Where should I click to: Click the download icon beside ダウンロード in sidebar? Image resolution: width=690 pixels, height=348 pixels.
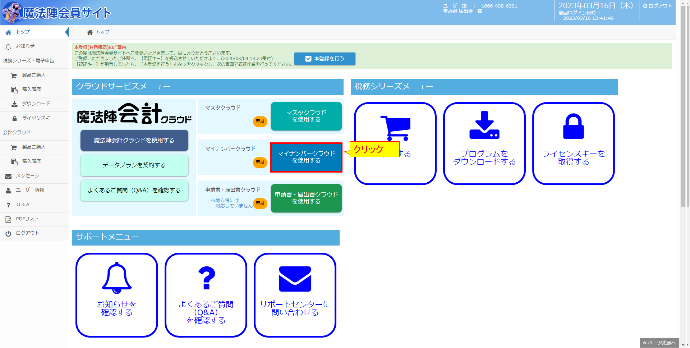coord(14,104)
